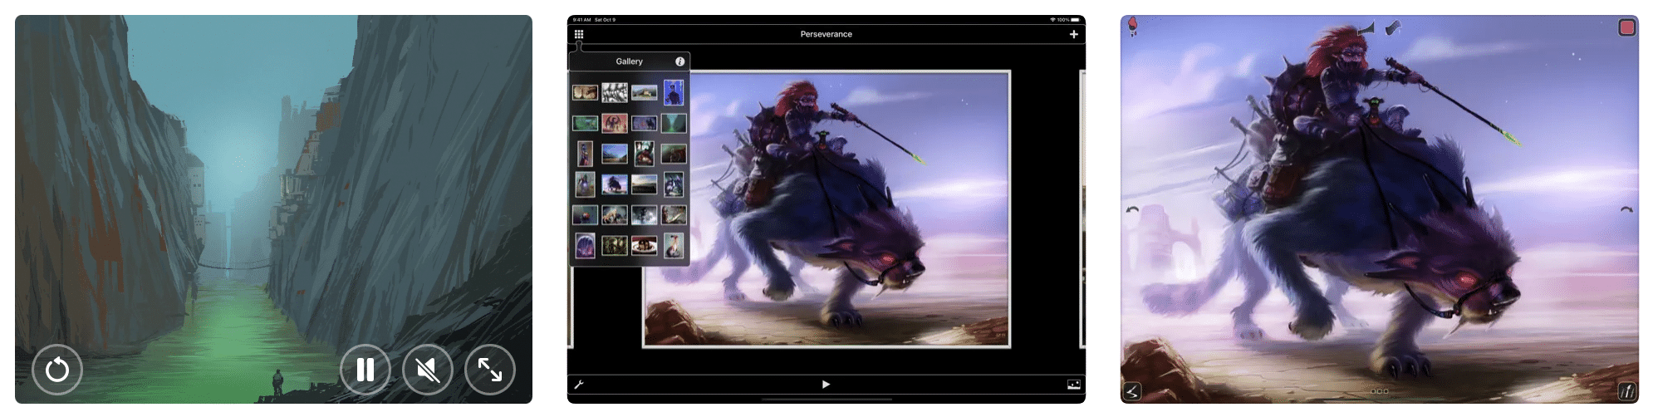
Task: Add a new painting with plus icon
Action: point(1074,34)
